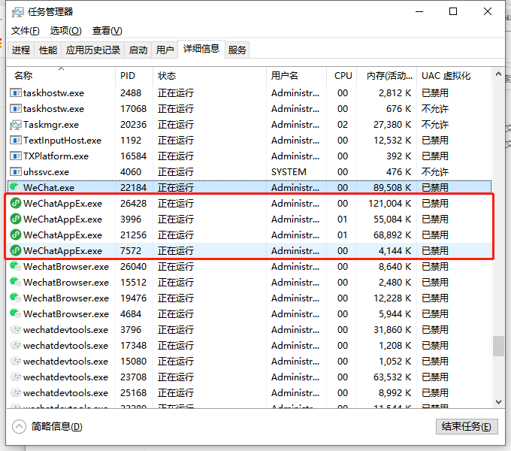Collapse to 简略信息 using the chevron circle
Screen dimensions: 511x451
(x=19, y=426)
